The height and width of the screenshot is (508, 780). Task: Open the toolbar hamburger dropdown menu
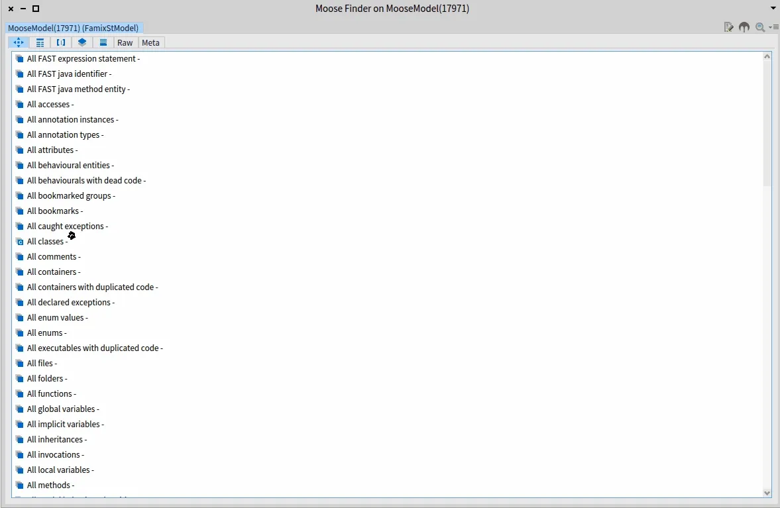[774, 27]
